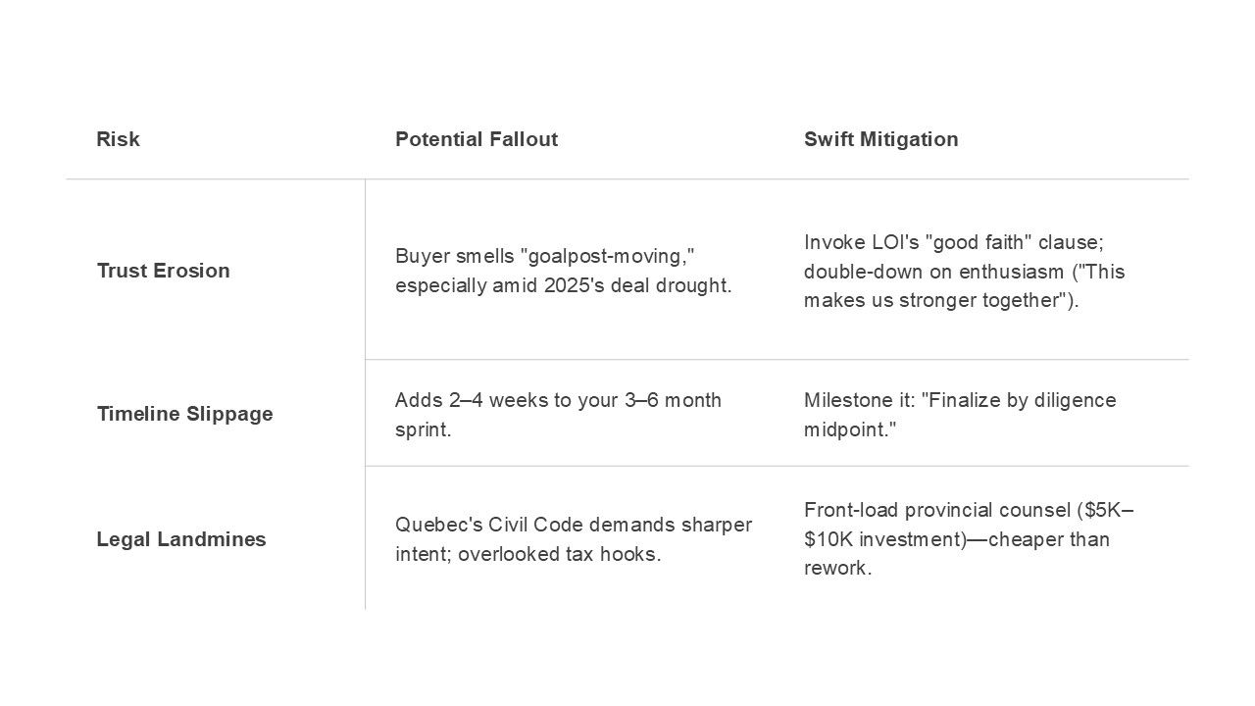The image size is (1255, 706).
Task: Click the Swift Mitigation header
Action: 881,139
